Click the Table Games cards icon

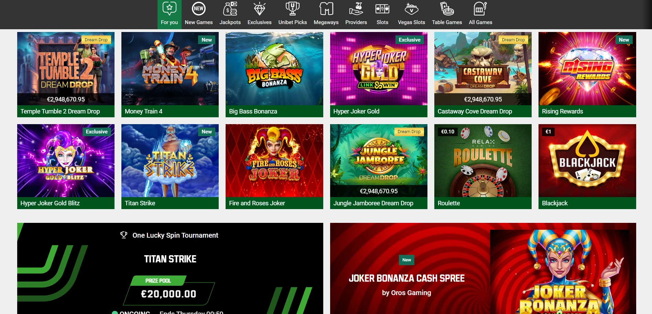click(447, 9)
